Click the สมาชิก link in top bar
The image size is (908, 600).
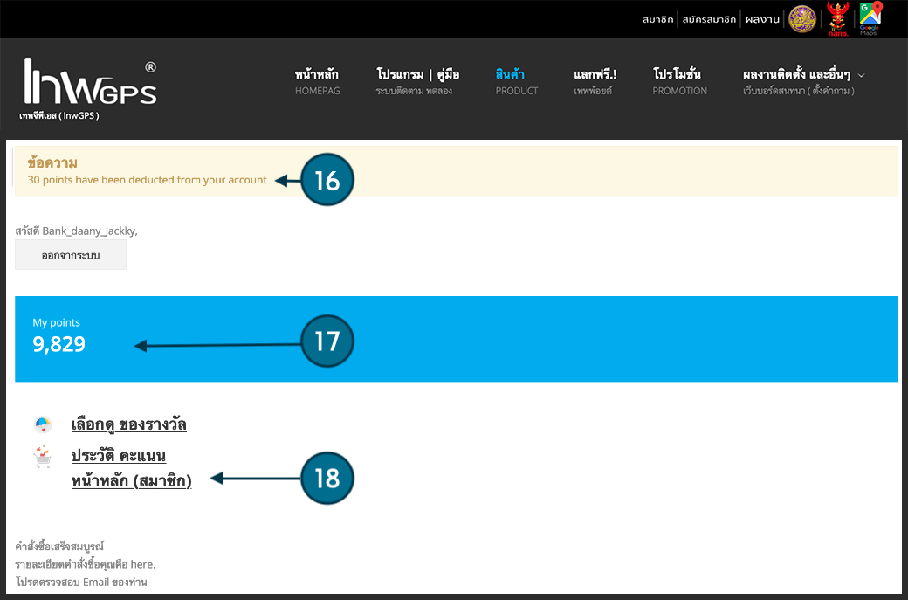pyautogui.click(x=657, y=19)
